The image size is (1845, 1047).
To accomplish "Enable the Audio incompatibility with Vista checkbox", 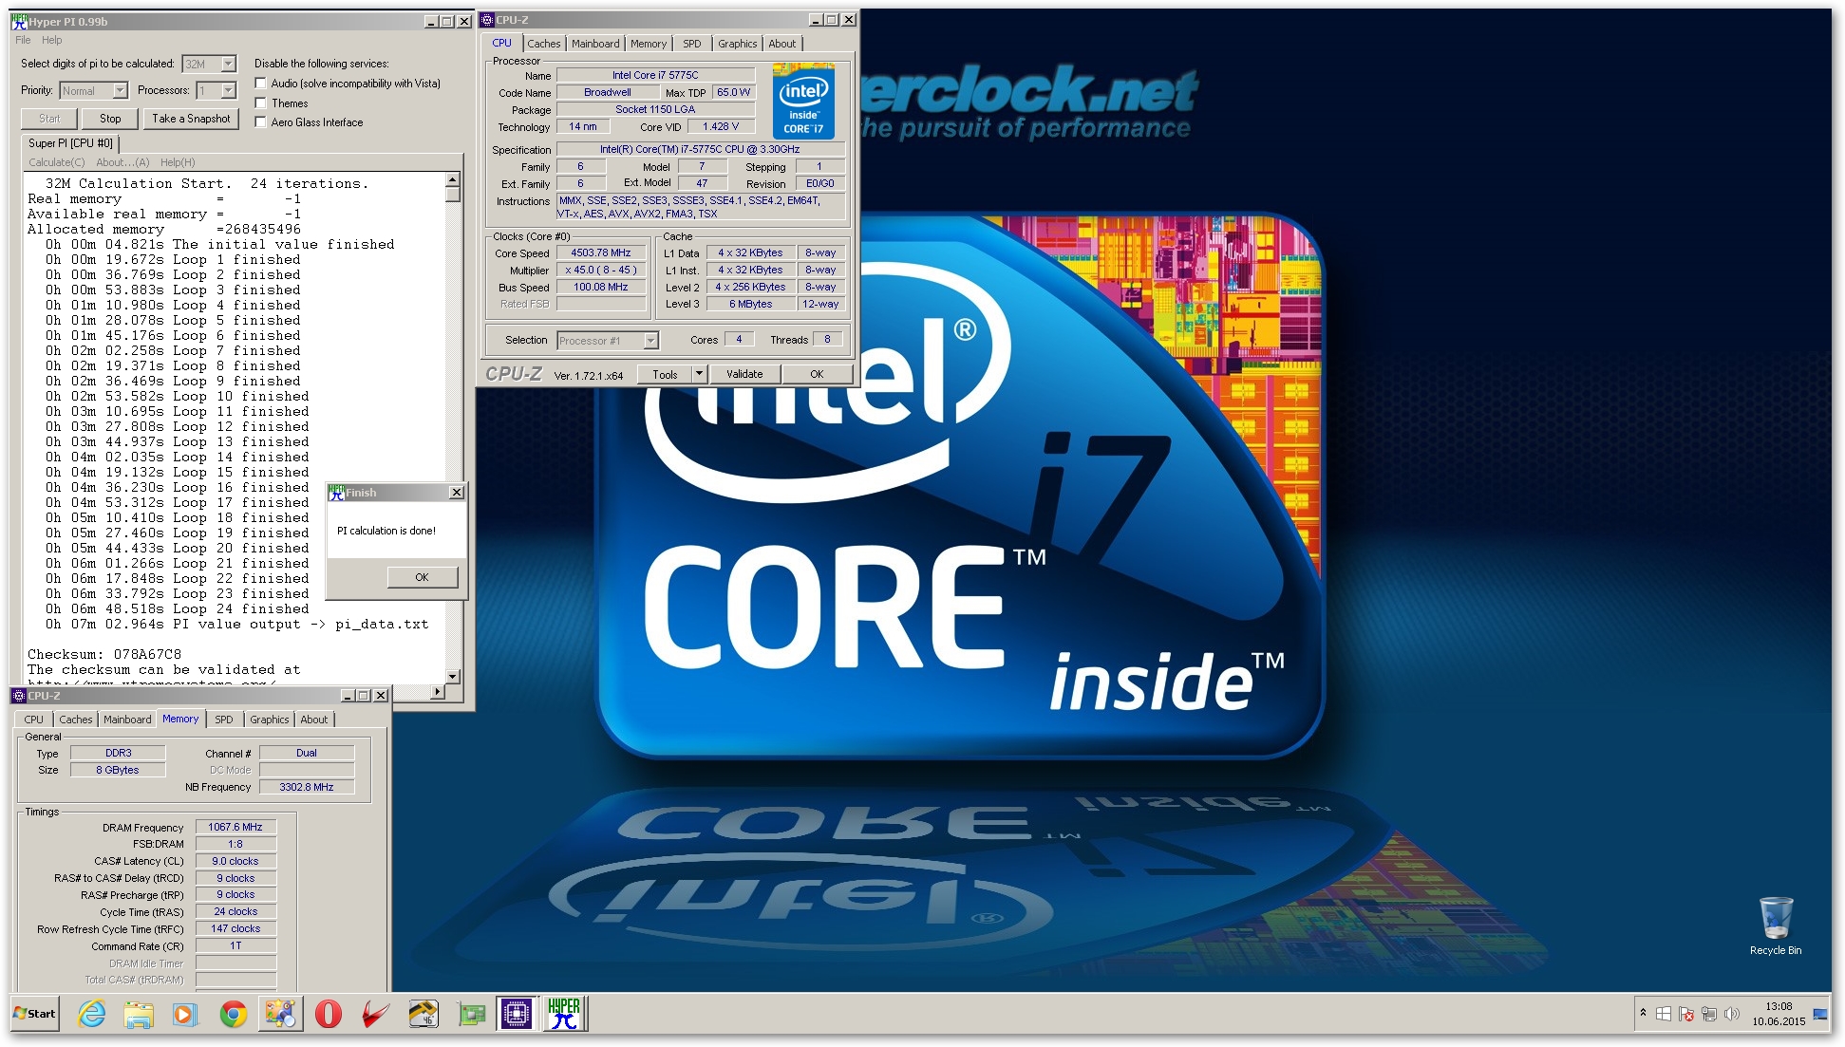I will click(x=261, y=84).
